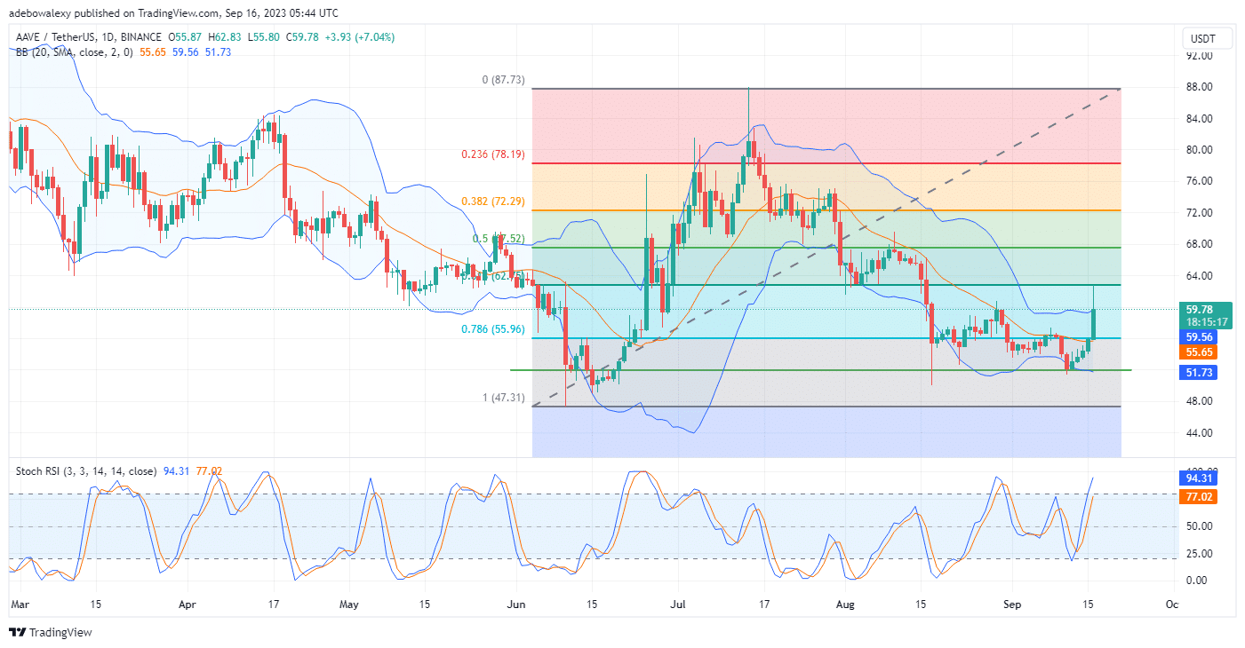This screenshot has width=1245, height=648.
Task: Click the May label on the time axis
Action: click(x=350, y=603)
